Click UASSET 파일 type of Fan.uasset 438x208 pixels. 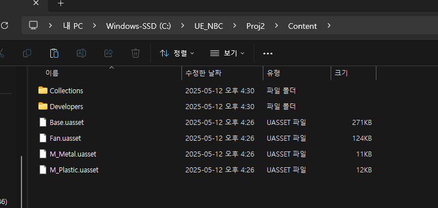coord(287,138)
